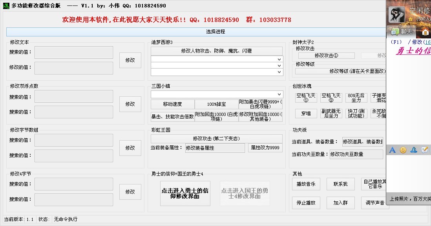The height and width of the screenshot is (226, 431).
Task: Focus 搜索的值 field in 修改文本 group
Action: click(74, 52)
